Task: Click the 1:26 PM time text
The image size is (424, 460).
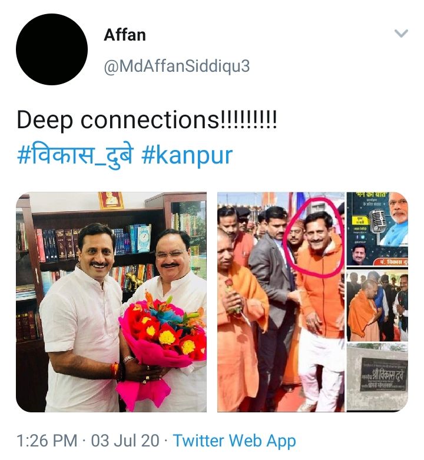Action: (47, 441)
